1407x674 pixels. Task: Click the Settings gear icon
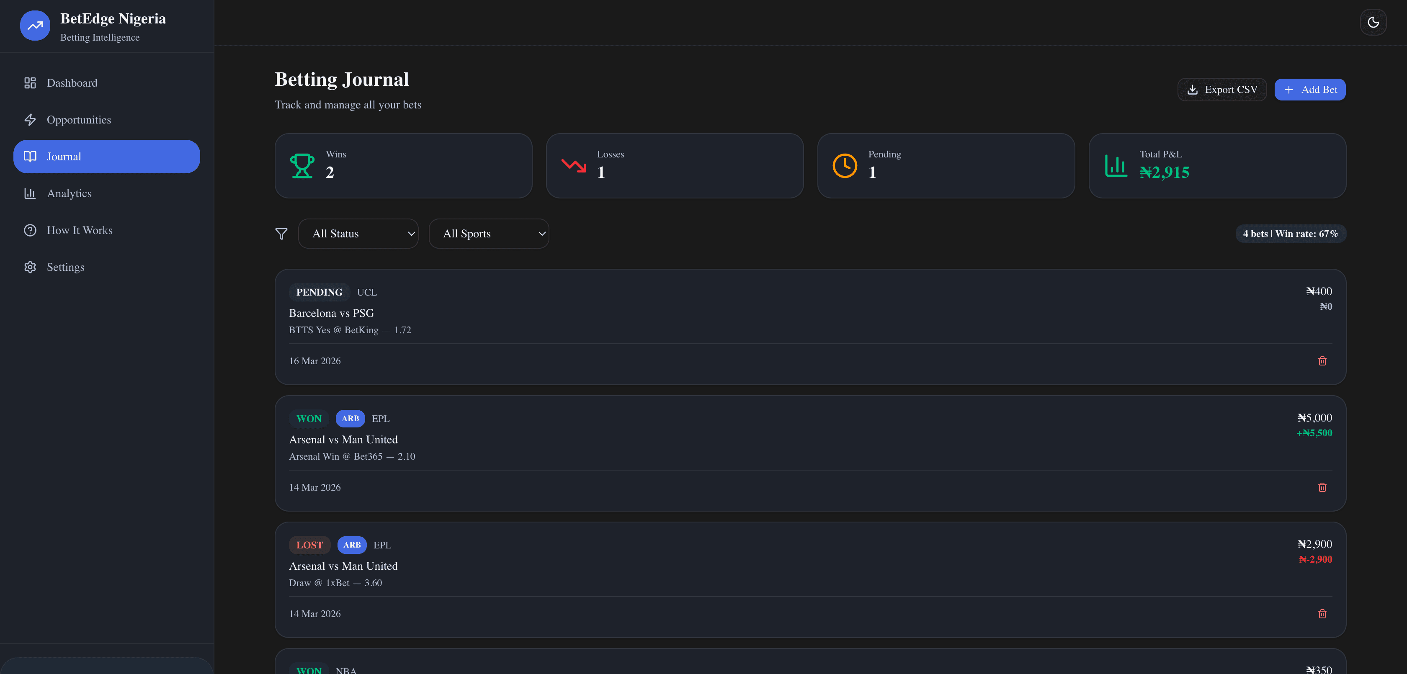(30, 267)
